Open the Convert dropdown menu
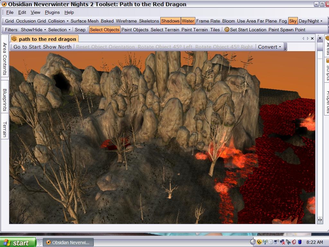Image resolution: width=329 pixels, height=247 pixels. (x=269, y=47)
